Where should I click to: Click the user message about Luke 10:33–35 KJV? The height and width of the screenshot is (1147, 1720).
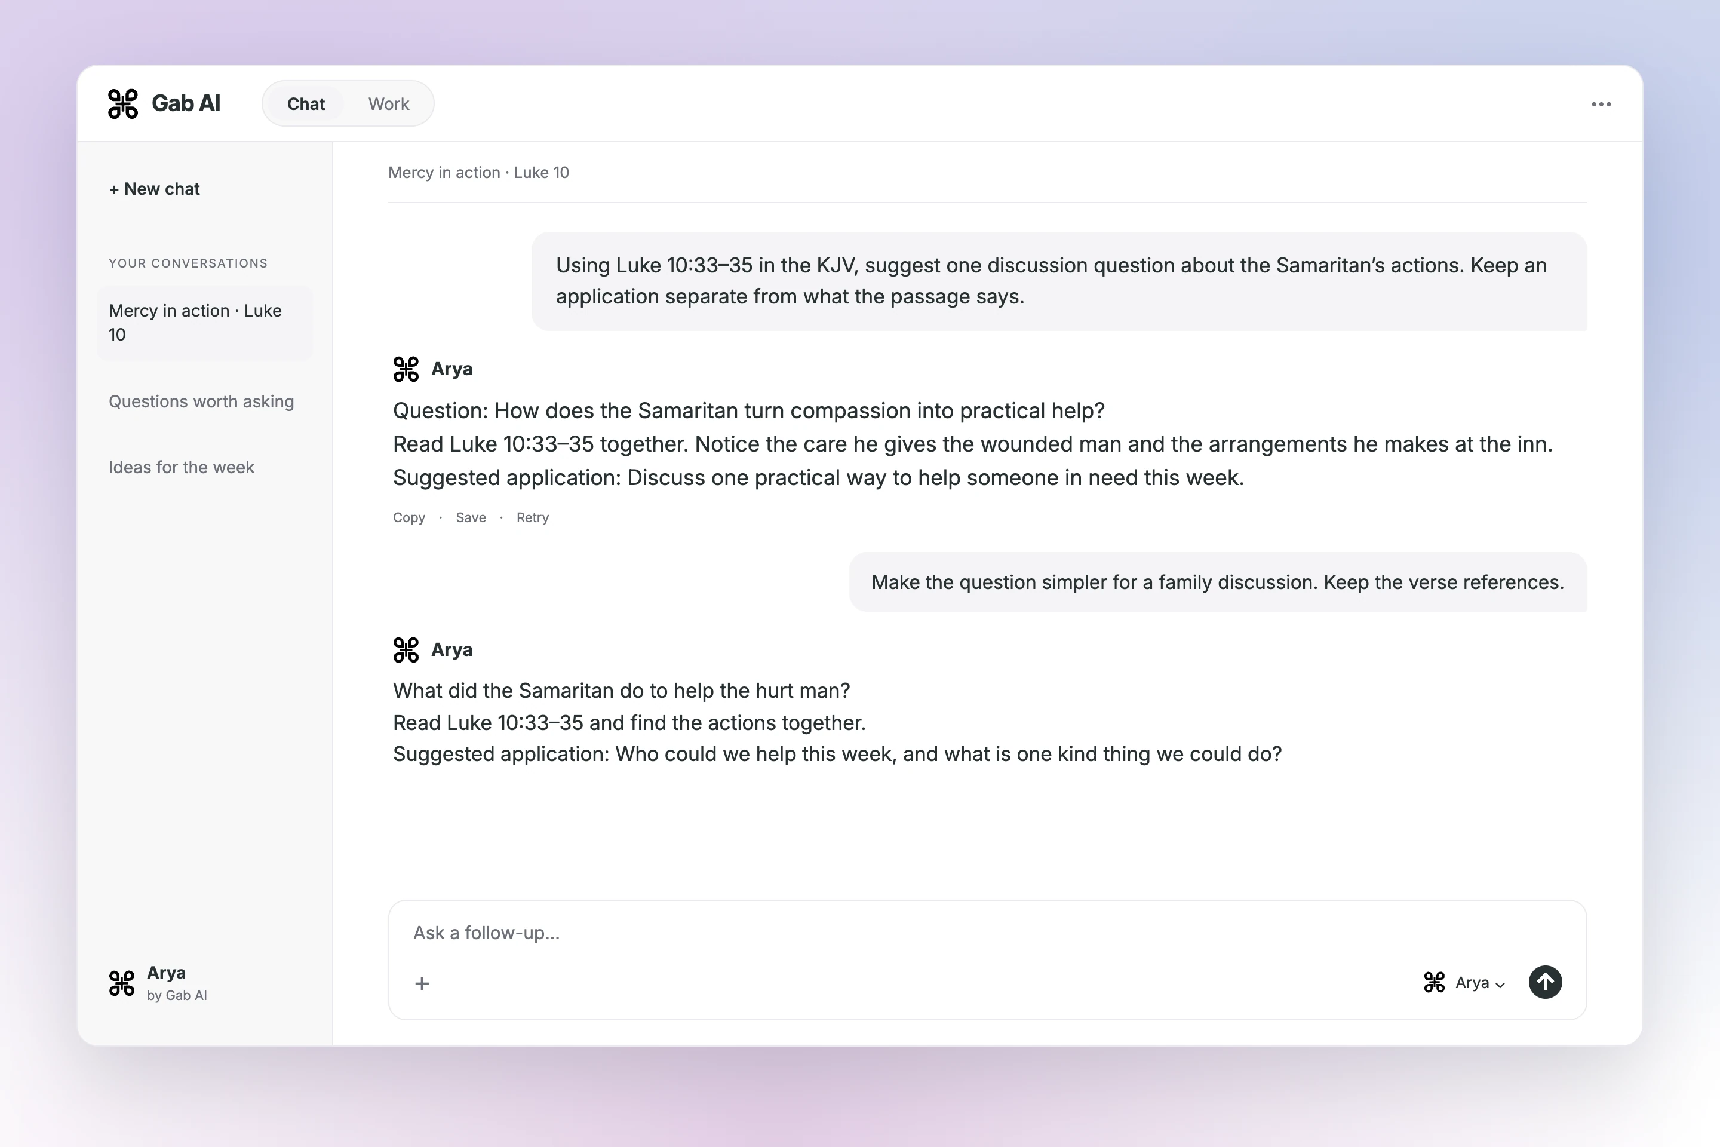pos(1059,281)
